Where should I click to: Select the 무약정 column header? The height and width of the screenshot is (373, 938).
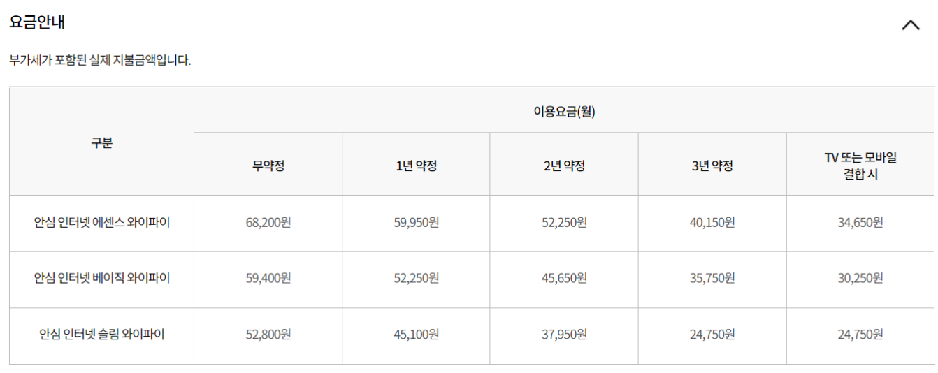268,166
